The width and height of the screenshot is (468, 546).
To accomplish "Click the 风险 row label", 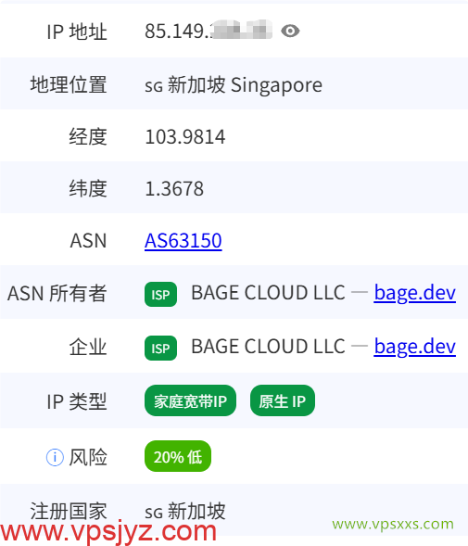I will (x=88, y=457).
